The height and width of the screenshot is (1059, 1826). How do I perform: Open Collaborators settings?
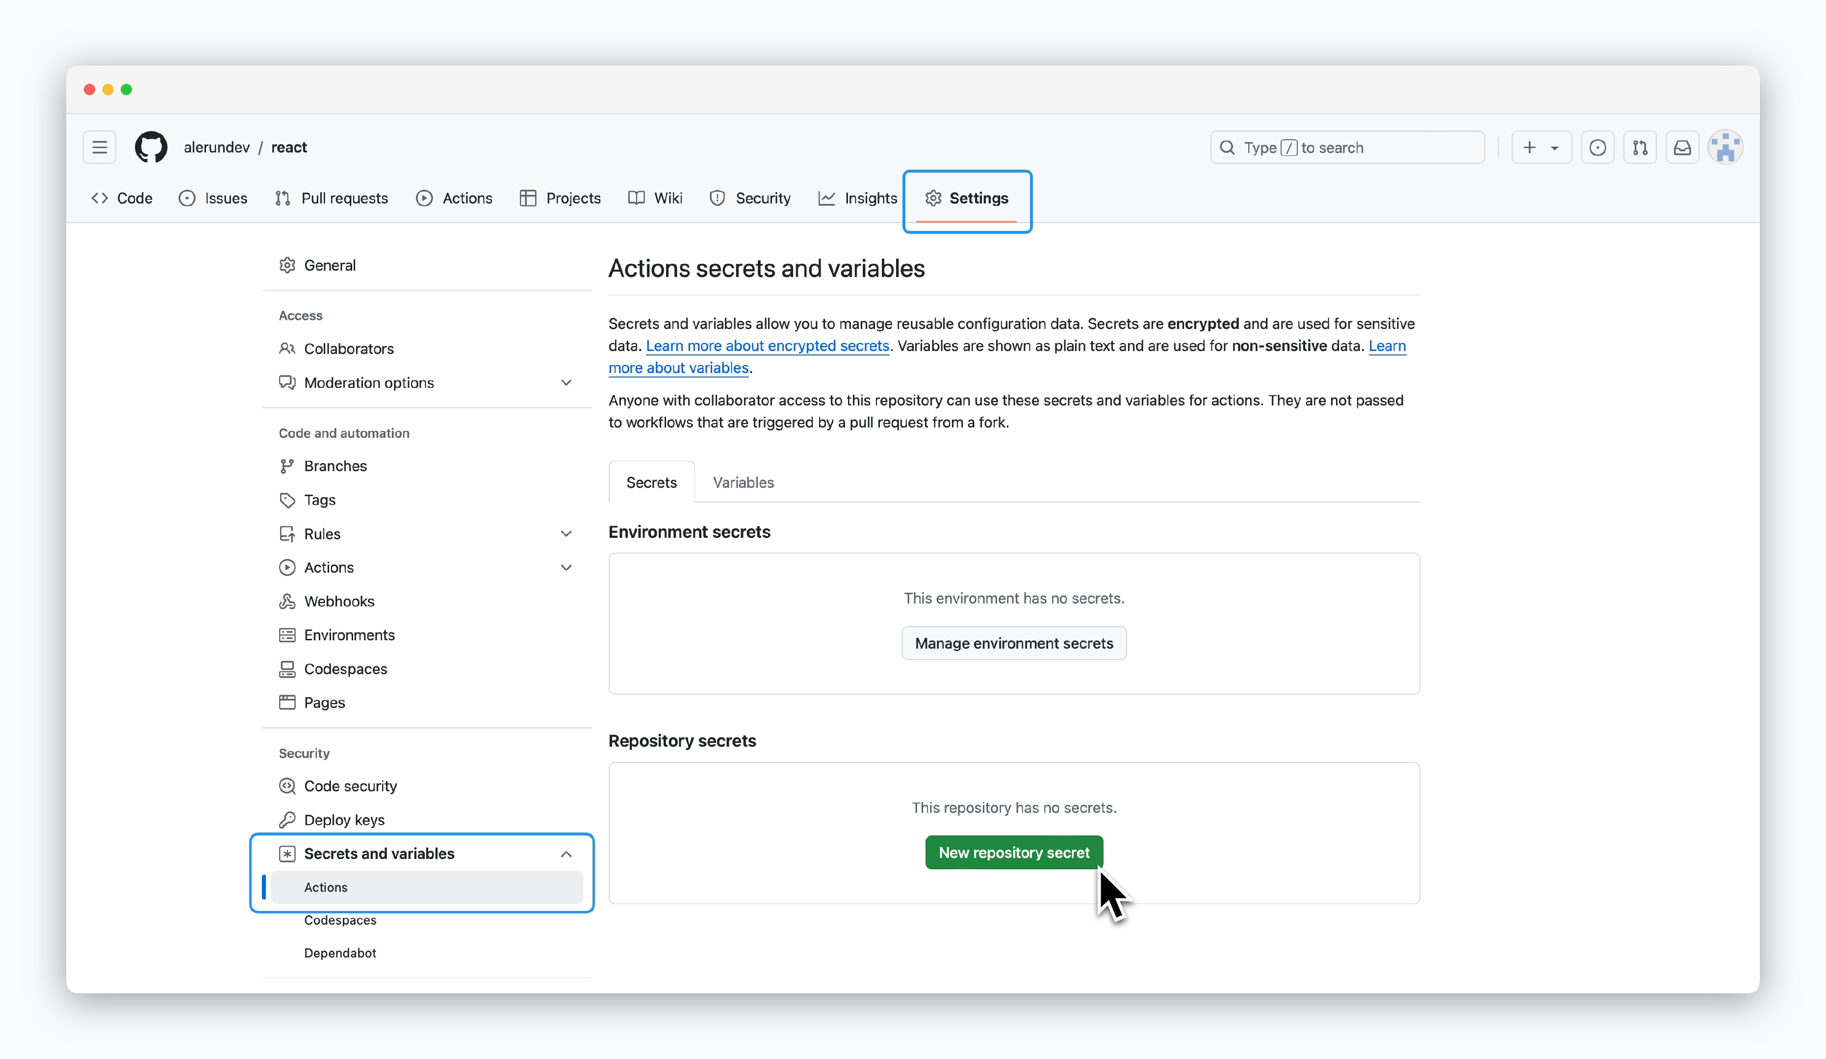427,349
